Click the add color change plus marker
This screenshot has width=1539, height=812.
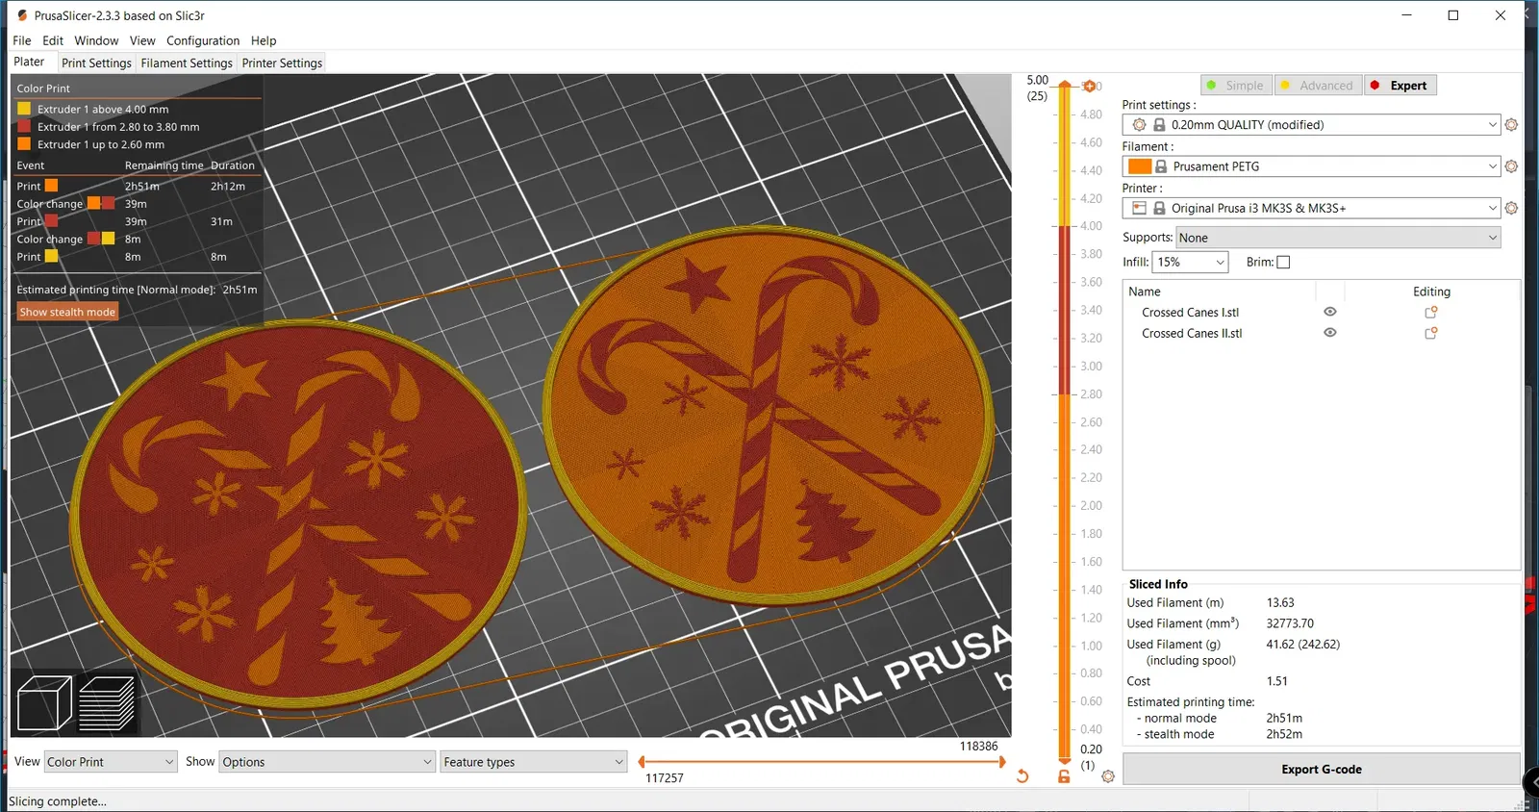[x=1090, y=86]
